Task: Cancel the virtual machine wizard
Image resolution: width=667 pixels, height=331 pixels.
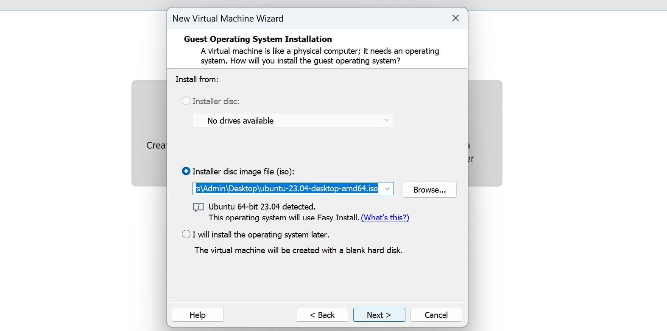Action: point(436,315)
